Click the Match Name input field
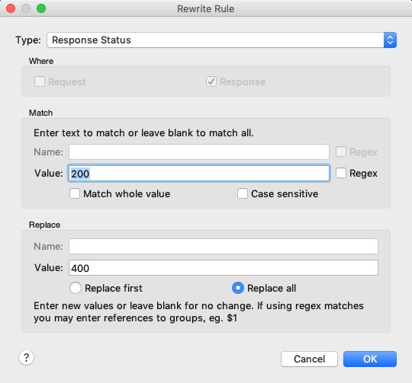 (199, 152)
